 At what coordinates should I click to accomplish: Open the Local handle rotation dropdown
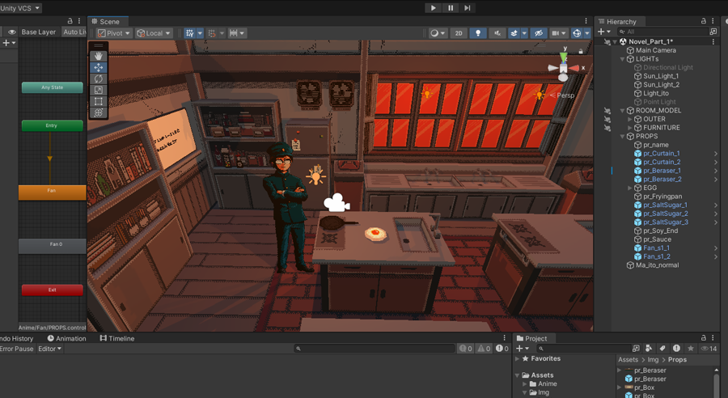point(154,33)
